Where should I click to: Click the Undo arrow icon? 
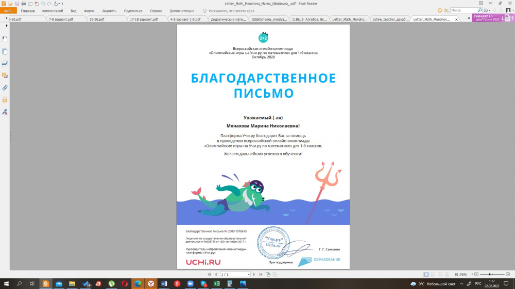(x=43, y=4)
